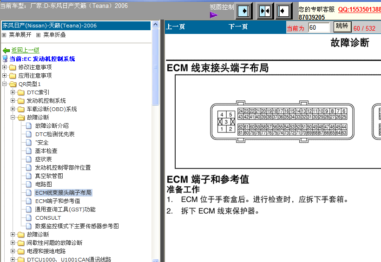Image resolution: width=381 pixels, height=262 pixels.
Task: Click the folder icon of 间歇性问题的故障诊断
Action: click(21, 243)
